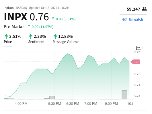Click the green arrow beside 12.83% Message Volume
Screen dimensions: 152x114
point(55,37)
